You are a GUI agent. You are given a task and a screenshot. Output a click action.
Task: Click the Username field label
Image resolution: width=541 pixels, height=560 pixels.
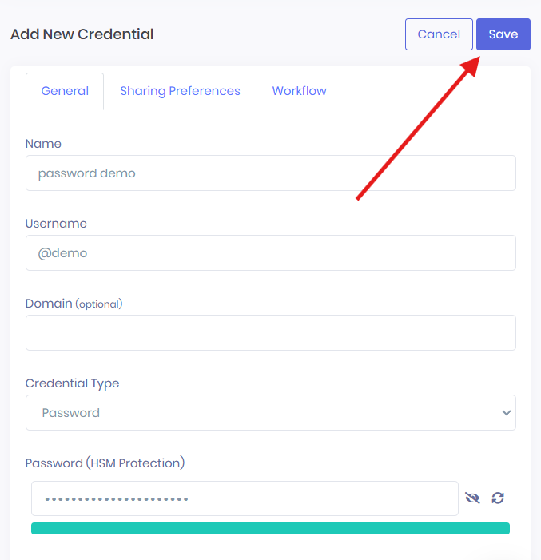[56, 224]
